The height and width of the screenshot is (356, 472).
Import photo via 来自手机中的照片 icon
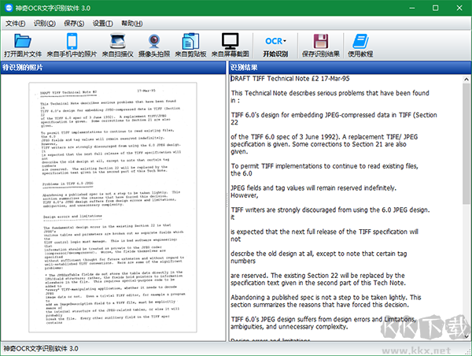click(x=72, y=45)
